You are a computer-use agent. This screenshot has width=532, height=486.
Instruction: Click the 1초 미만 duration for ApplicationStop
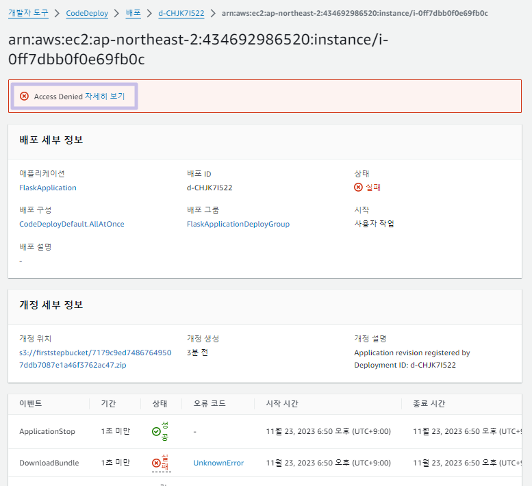pyautogui.click(x=115, y=431)
